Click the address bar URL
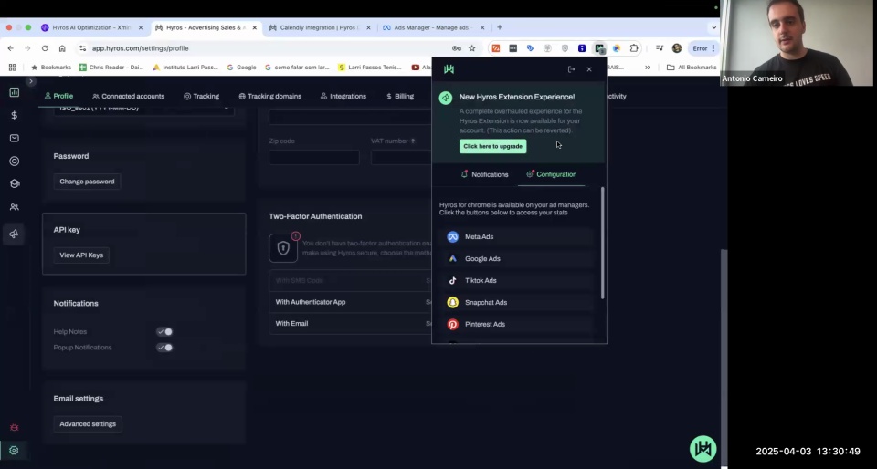877x469 pixels. pos(140,48)
